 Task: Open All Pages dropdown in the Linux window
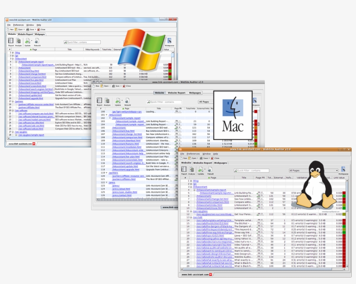(x=313, y=170)
